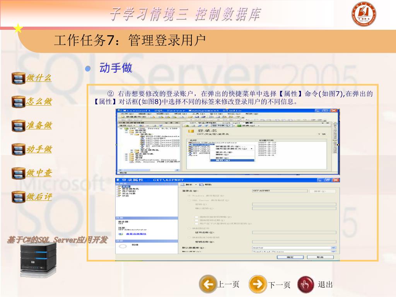
Task: Select SQL Server 身份验证 radio button
Action: point(189,200)
